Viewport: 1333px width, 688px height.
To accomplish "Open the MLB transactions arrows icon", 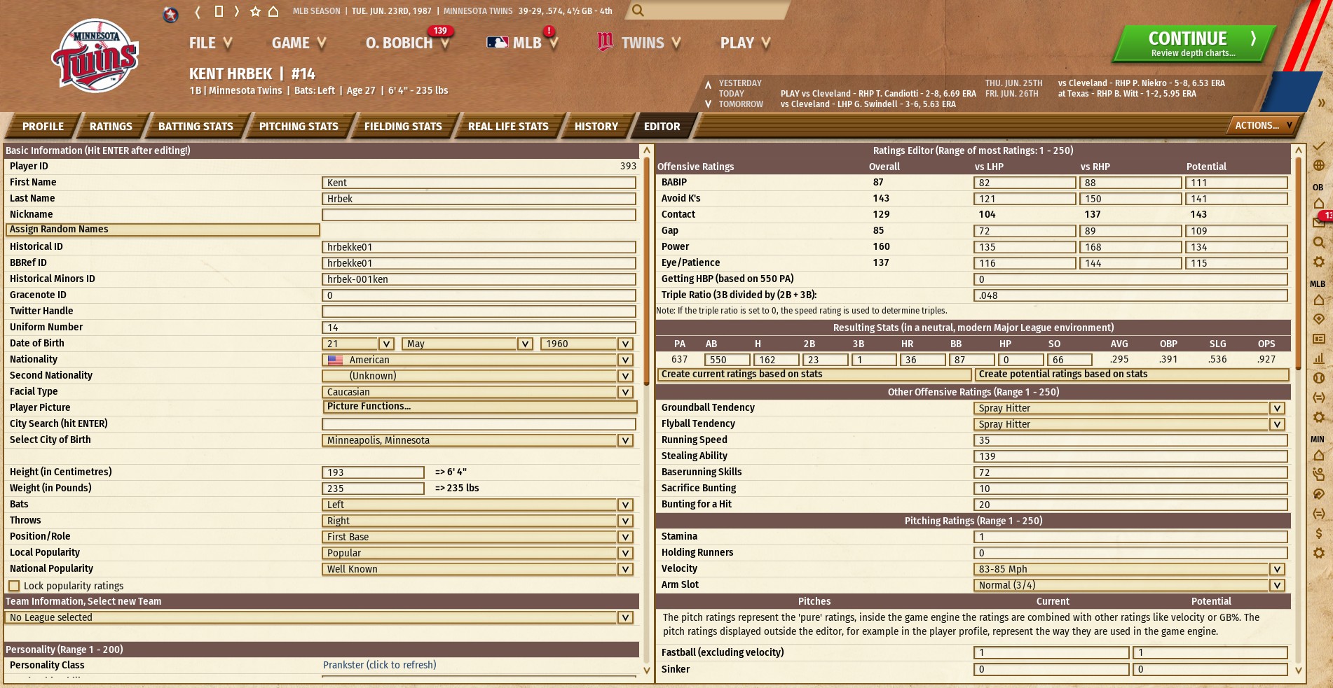I will pos(1318,398).
